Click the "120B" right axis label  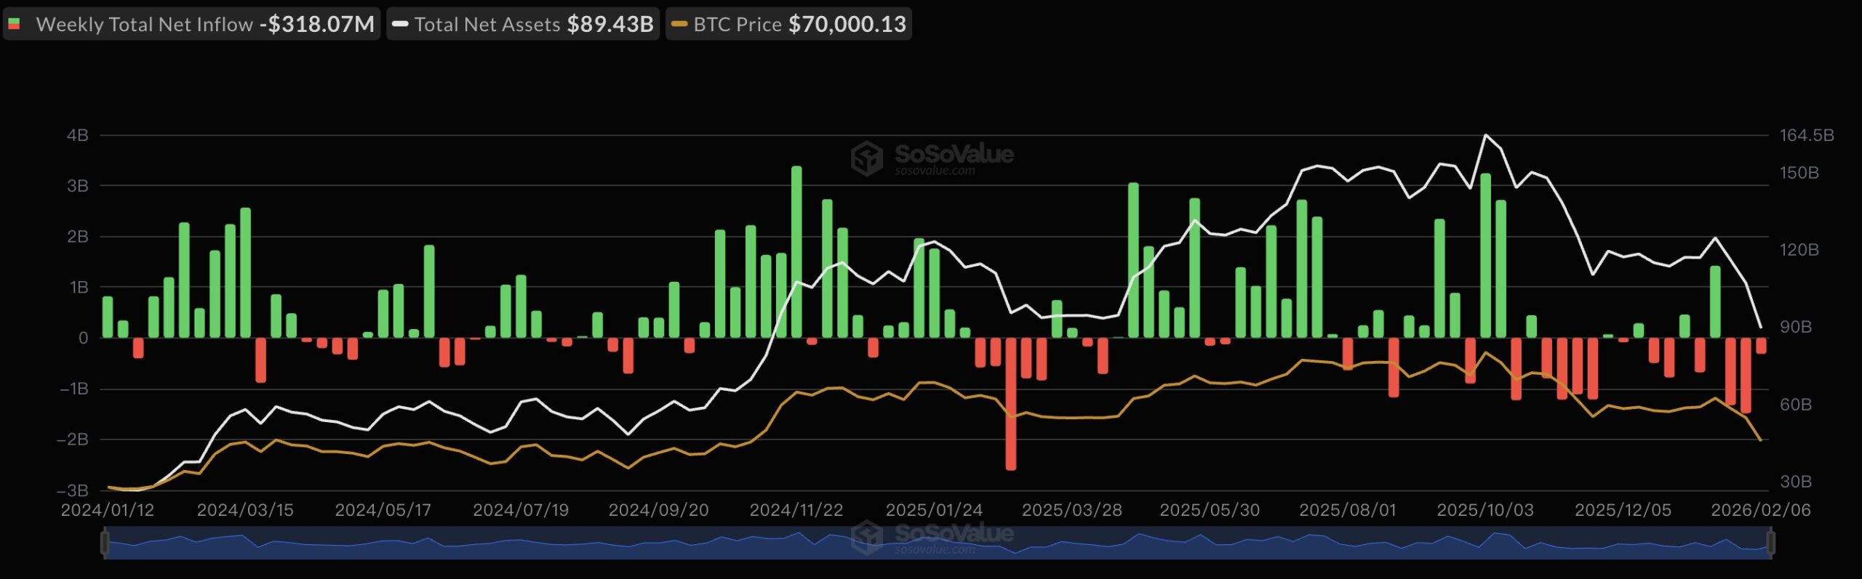click(x=1799, y=250)
